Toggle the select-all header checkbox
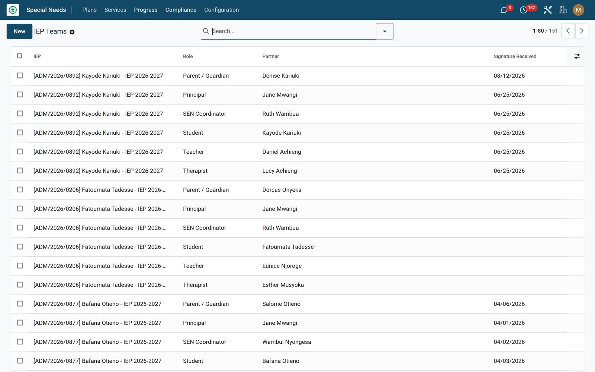Viewport: 595px width, 372px height. (19, 56)
